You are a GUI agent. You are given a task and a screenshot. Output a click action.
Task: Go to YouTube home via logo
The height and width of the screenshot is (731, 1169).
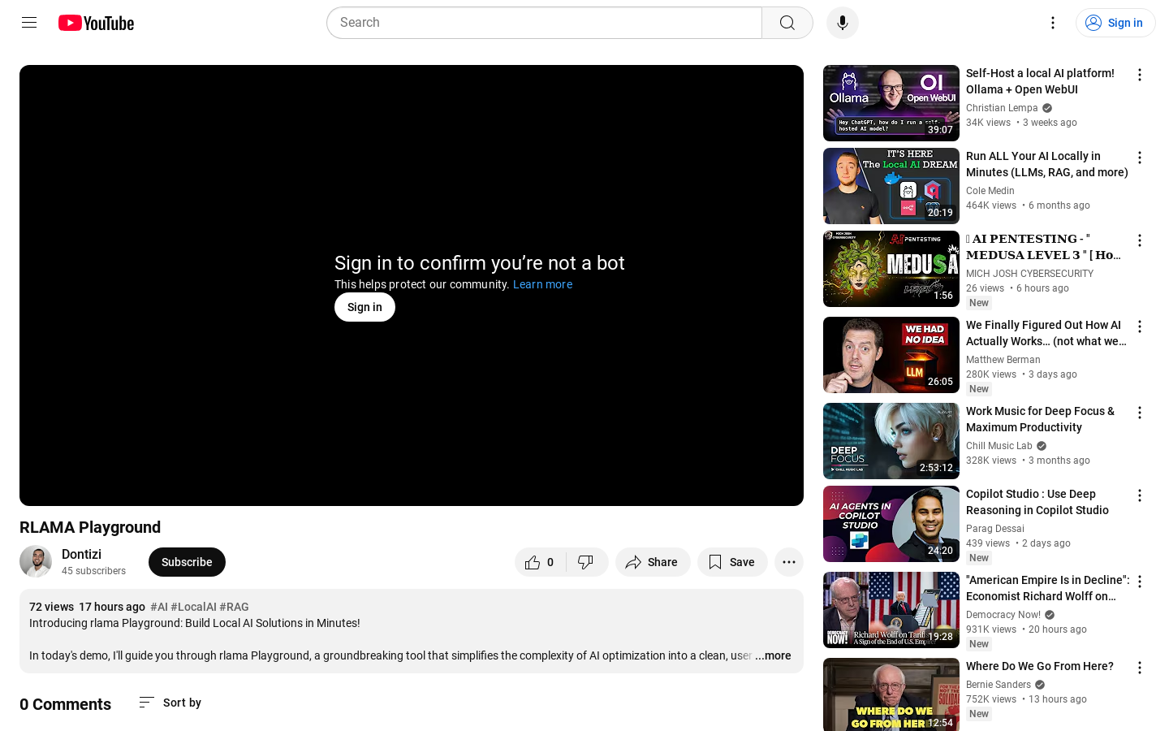(x=96, y=23)
